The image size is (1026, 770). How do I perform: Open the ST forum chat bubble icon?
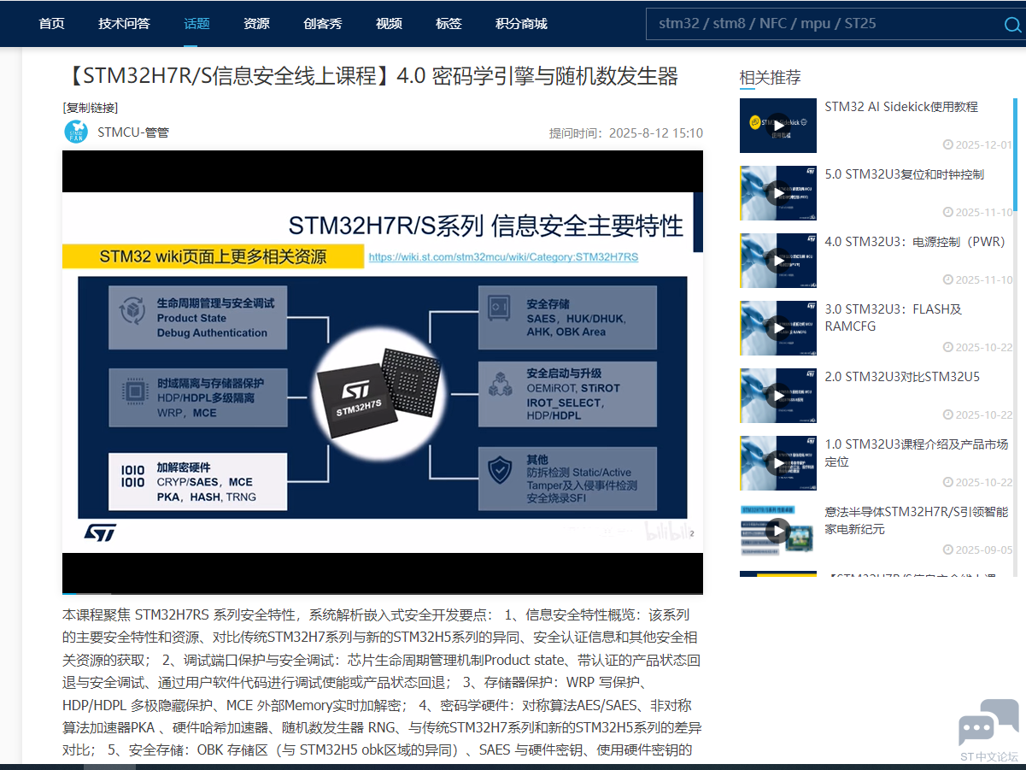point(988,722)
